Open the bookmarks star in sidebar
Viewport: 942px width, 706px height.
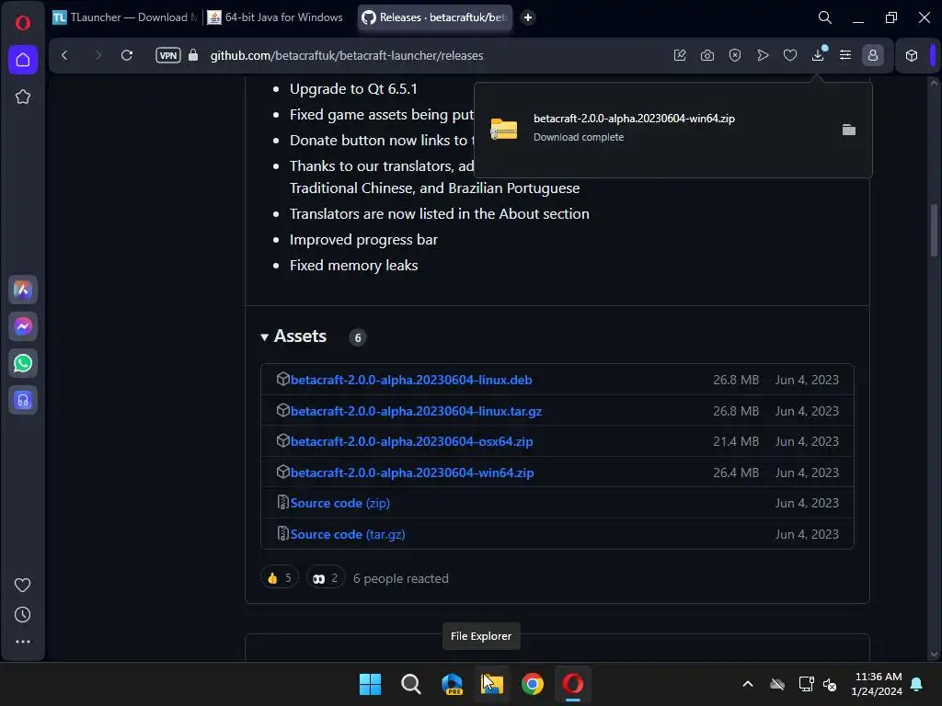click(23, 97)
